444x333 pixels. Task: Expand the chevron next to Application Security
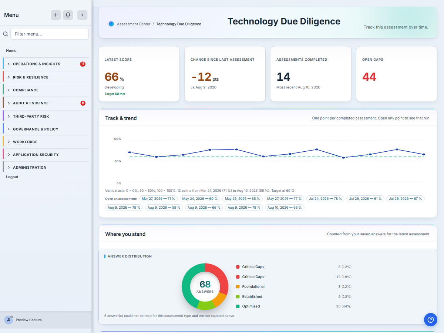coord(9,155)
